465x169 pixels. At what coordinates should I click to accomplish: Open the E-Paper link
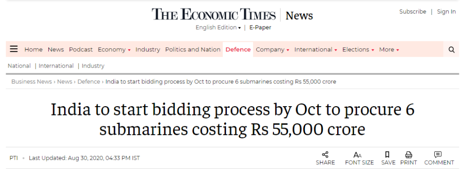260,27
